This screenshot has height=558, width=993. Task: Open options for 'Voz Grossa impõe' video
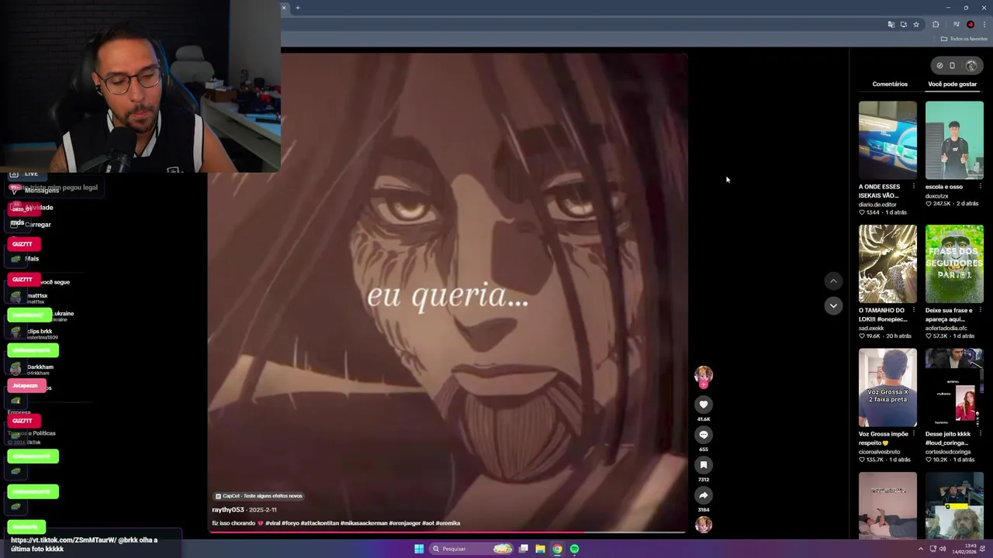coord(913,434)
